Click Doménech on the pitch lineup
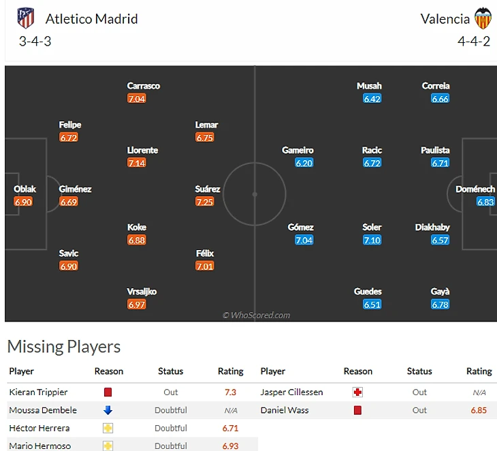Image resolution: width=497 pixels, height=451 pixels. (x=475, y=189)
